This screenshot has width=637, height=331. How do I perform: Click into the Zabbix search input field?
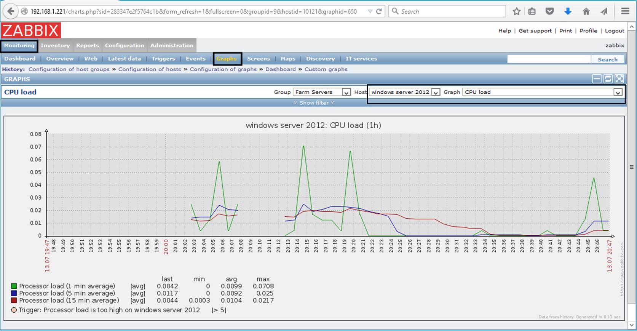point(549,59)
